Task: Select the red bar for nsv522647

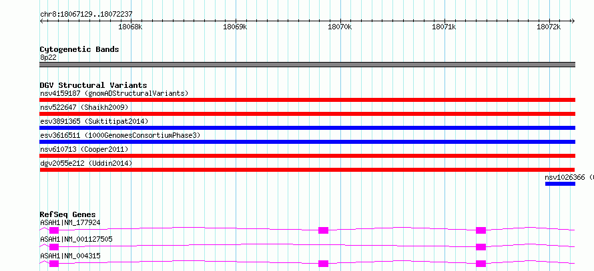Action: click(307, 114)
